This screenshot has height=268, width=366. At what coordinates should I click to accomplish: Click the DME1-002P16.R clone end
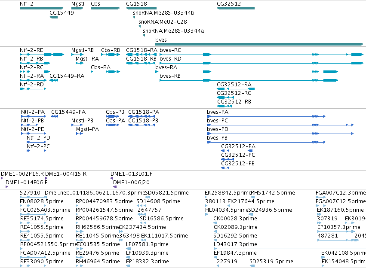click(x=2, y=178)
